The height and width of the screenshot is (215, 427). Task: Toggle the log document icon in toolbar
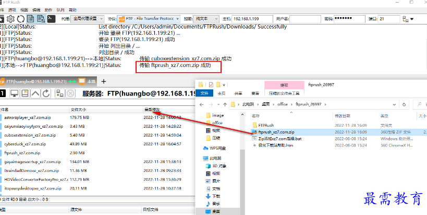click(31, 19)
